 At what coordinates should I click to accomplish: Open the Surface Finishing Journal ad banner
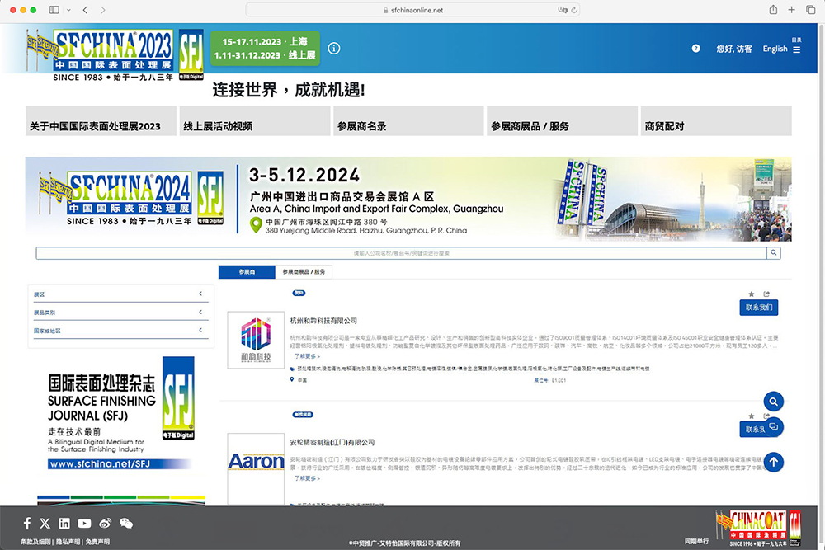(121, 413)
